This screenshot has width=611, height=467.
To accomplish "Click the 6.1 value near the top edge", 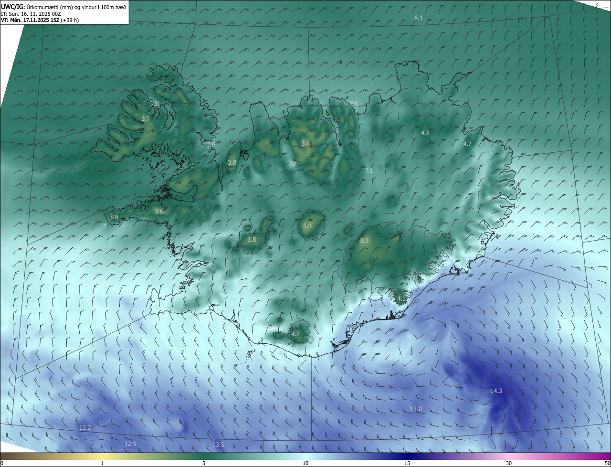I will click(419, 18).
